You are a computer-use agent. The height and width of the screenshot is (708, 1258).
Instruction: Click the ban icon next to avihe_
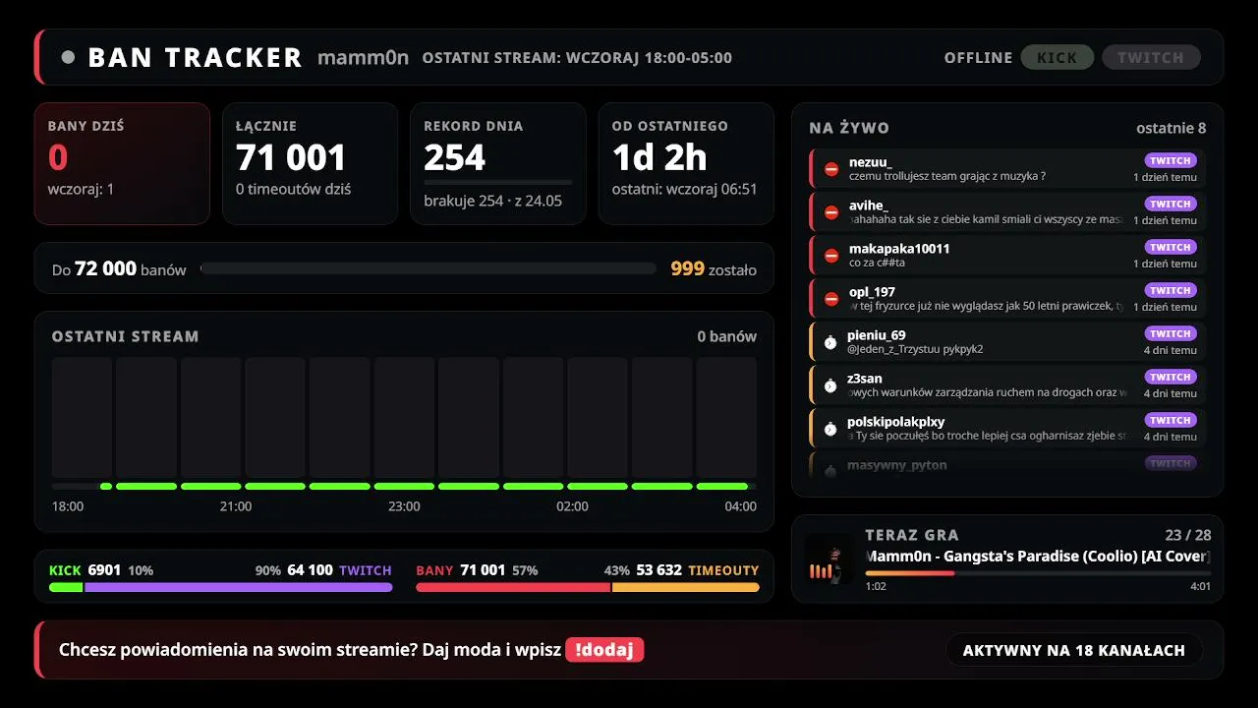[831, 212]
